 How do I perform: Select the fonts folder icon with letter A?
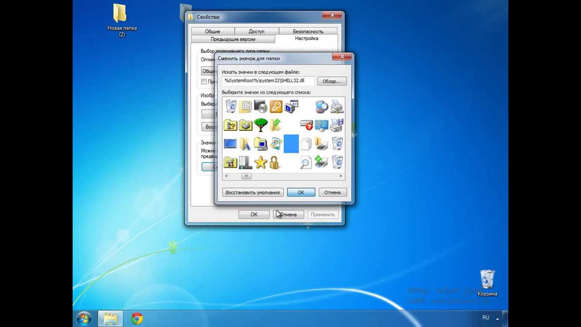[x=246, y=144]
